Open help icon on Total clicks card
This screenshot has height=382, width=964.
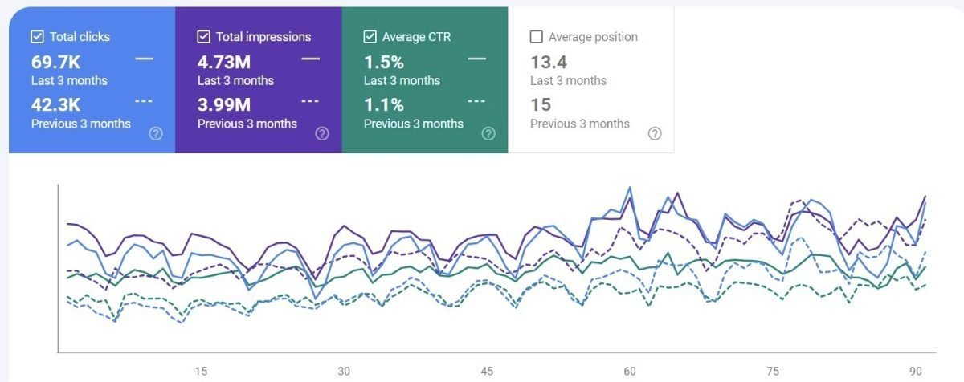156,134
